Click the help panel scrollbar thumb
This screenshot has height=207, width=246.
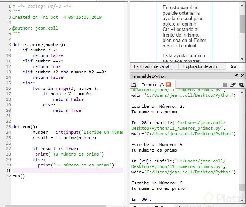point(242,24)
